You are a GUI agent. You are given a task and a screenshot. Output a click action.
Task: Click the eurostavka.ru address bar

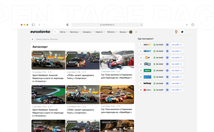point(107,25)
